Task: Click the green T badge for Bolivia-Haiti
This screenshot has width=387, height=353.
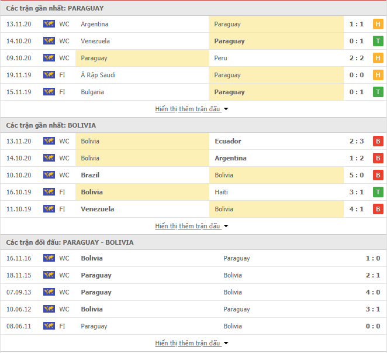Action: point(378,192)
